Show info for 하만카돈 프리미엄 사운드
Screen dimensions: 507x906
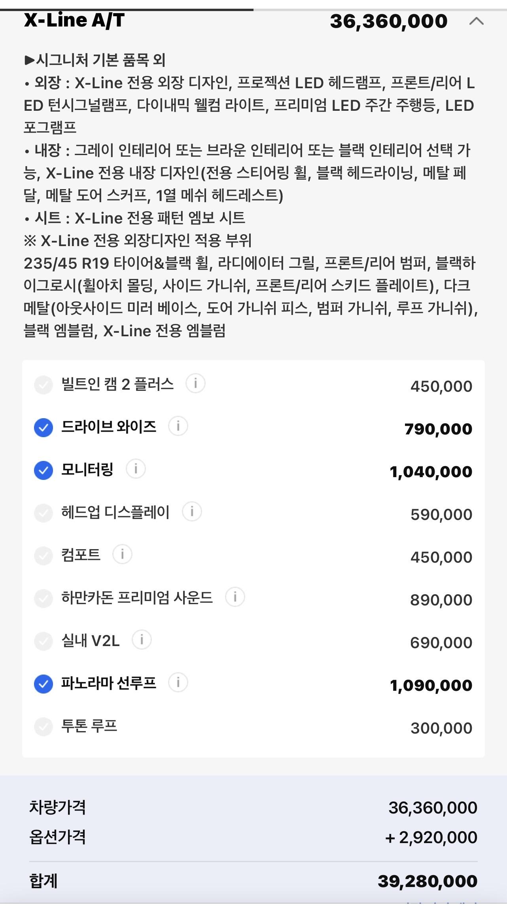point(235,597)
